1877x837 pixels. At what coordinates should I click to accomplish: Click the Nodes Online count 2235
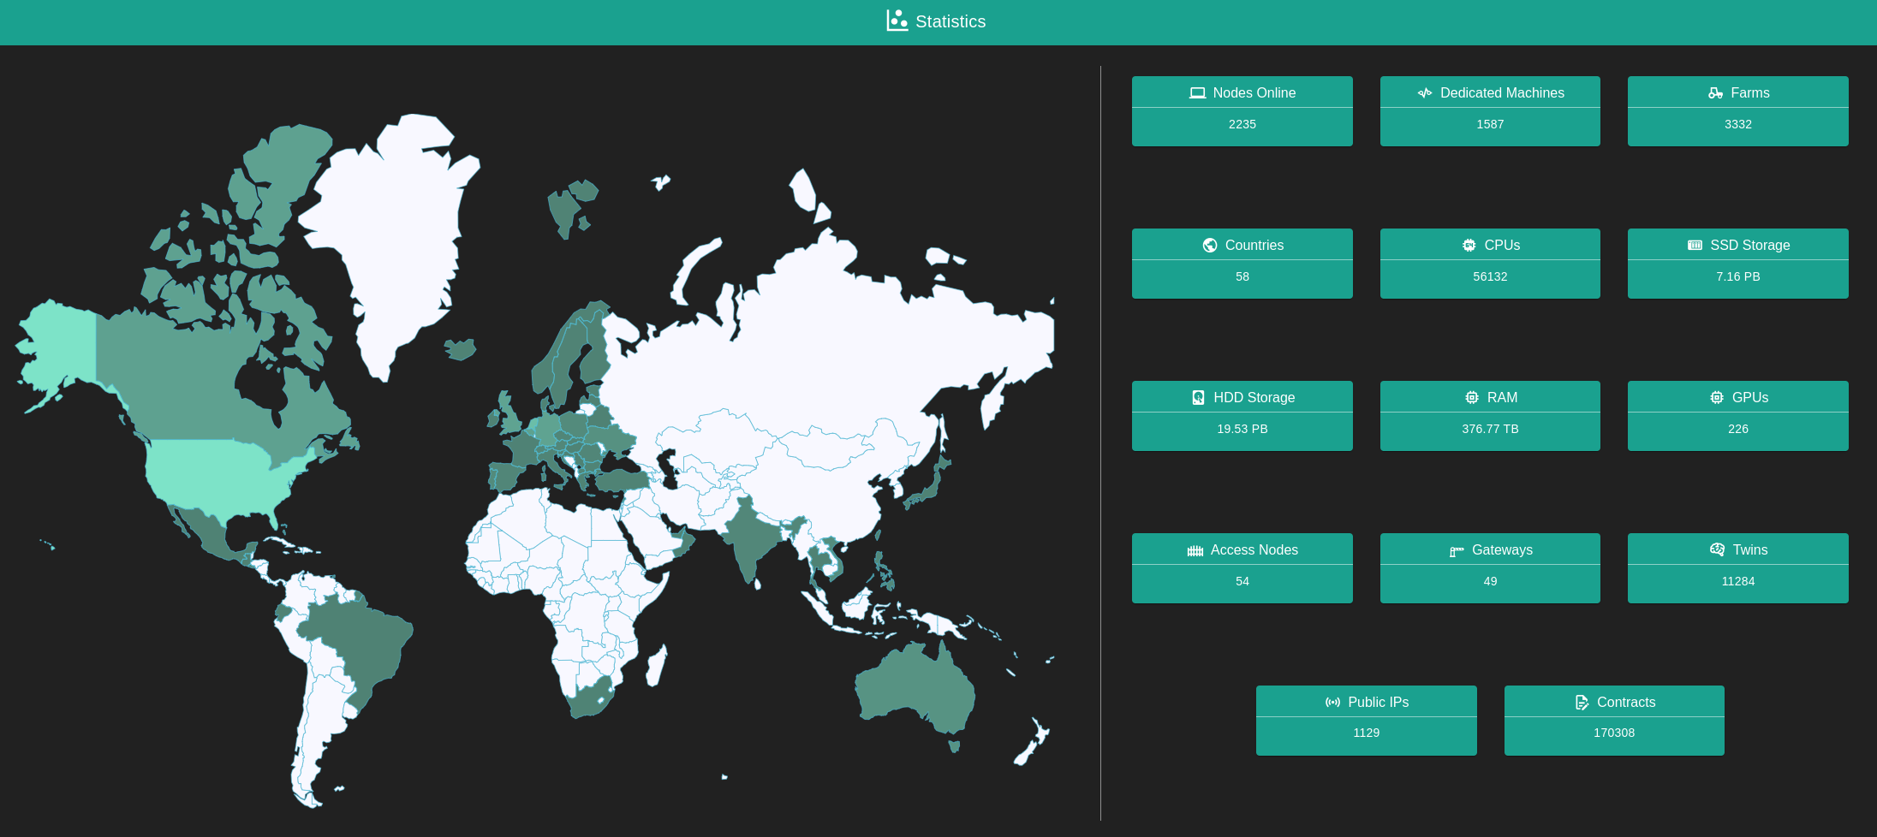point(1242,125)
